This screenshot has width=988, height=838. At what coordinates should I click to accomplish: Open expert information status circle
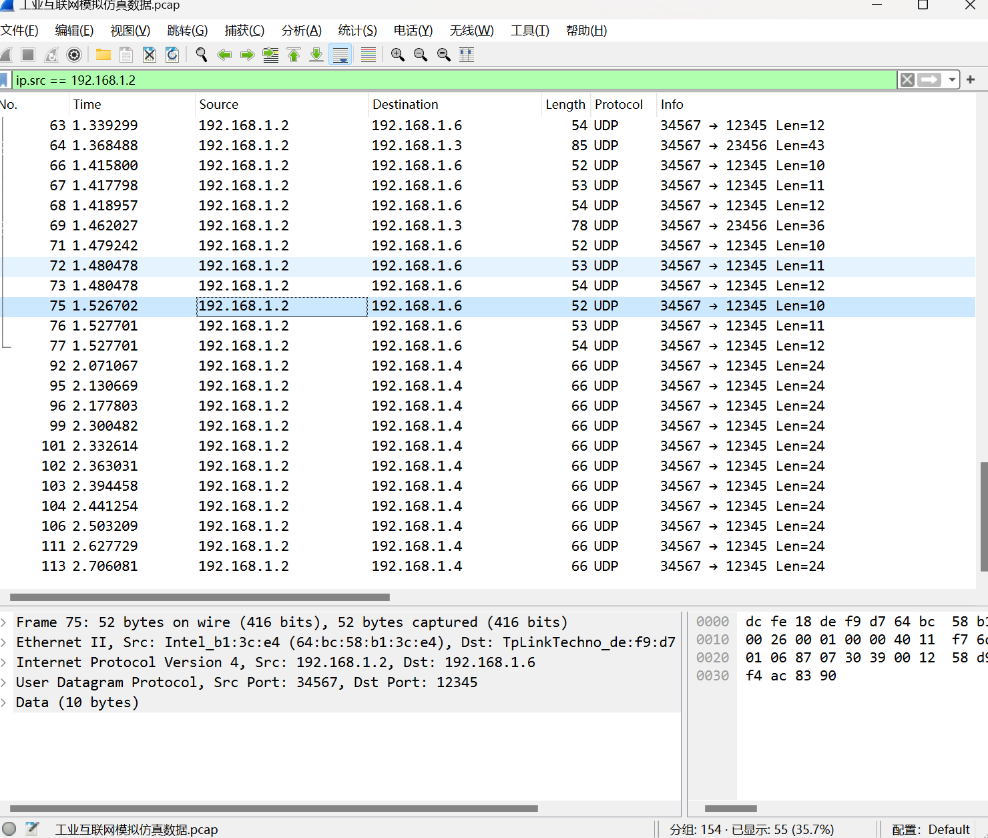[x=9, y=829]
